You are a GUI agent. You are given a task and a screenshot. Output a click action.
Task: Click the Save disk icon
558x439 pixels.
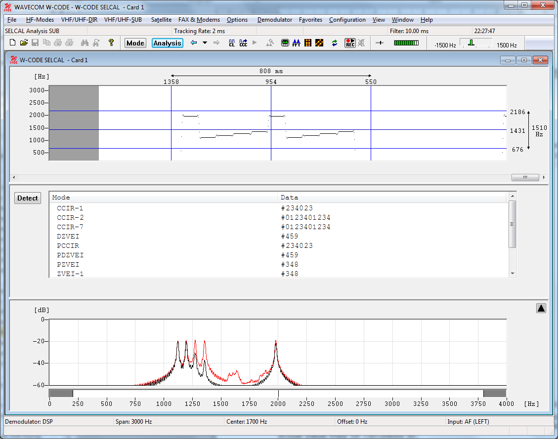tap(35, 42)
